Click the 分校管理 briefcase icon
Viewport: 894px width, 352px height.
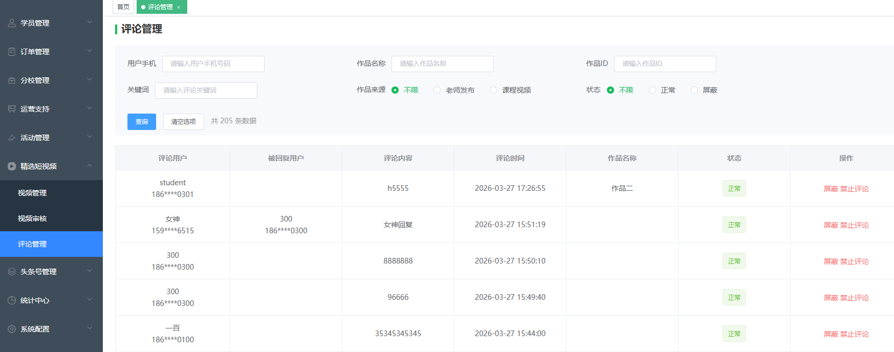[12, 80]
